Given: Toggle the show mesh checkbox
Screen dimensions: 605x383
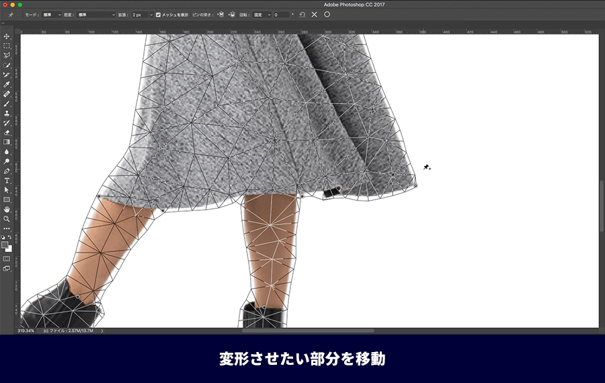Looking at the screenshot, I should [158, 15].
